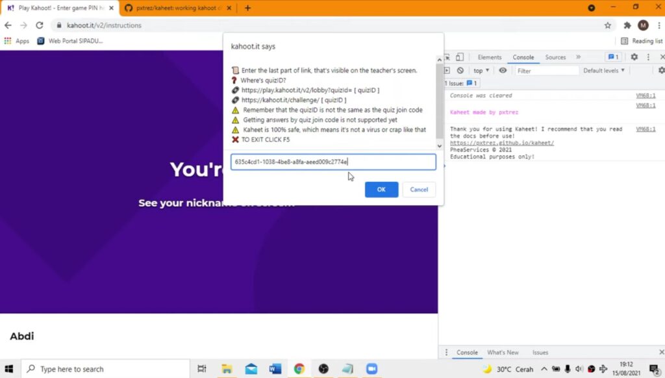Click OK in the kahoot.it dialog
The image size is (665, 378).
pyautogui.click(x=381, y=190)
